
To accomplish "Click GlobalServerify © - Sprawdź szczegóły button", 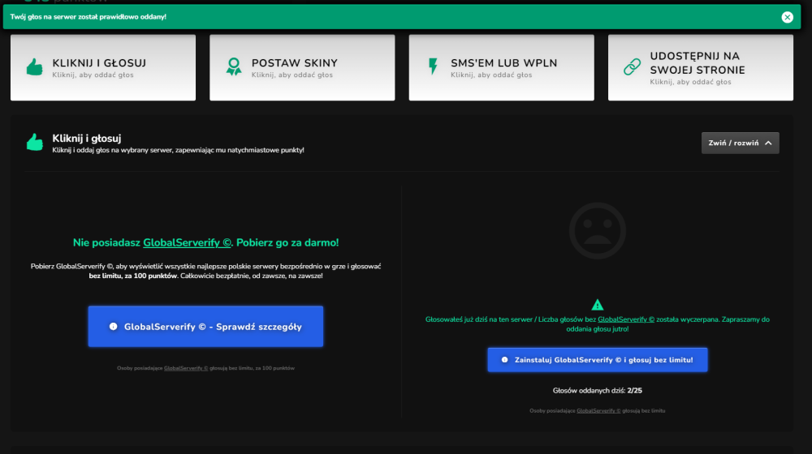I will pyautogui.click(x=205, y=326).
